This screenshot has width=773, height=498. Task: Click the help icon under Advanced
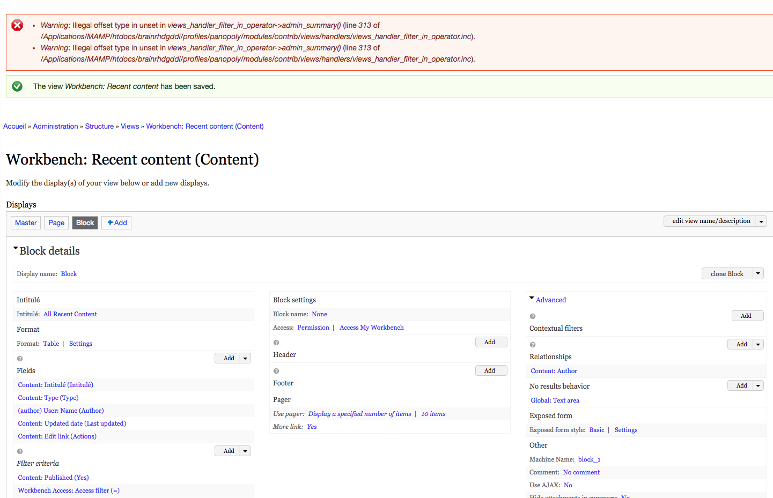click(532, 316)
